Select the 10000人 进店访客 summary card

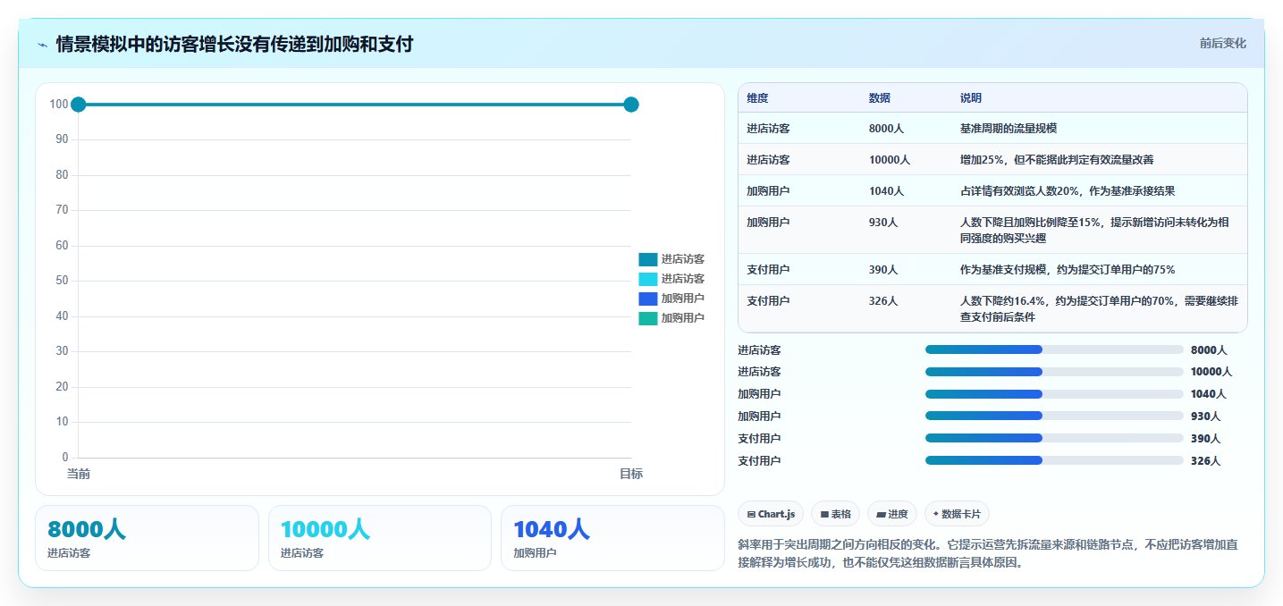(x=380, y=538)
